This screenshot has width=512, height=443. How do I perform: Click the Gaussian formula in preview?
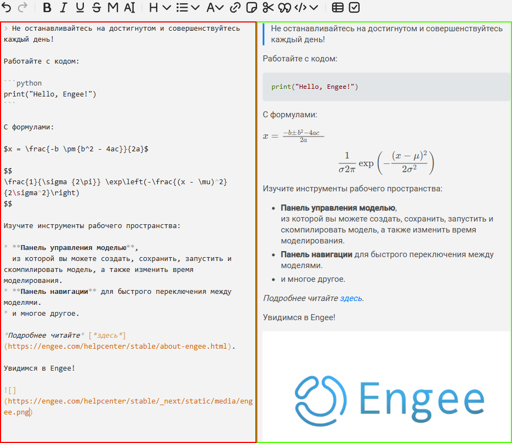click(386, 163)
